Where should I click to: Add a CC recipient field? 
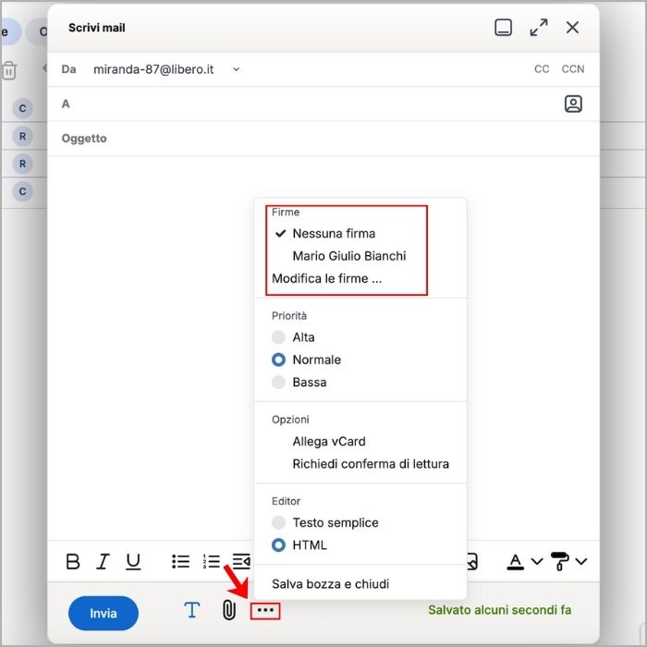pyautogui.click(x=542, y=69)
